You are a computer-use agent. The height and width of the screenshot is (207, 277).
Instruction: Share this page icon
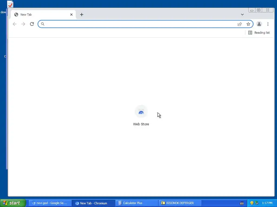click(240, 24)
